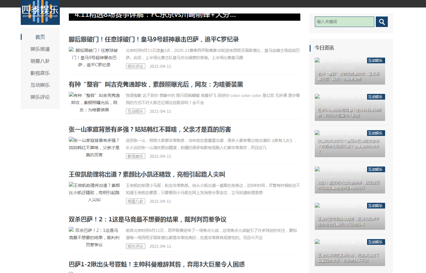Screen dimensions: 426x273
Task: Click date 2021-04-11 under 双杀巴萨 article
Action: [160, 246]
